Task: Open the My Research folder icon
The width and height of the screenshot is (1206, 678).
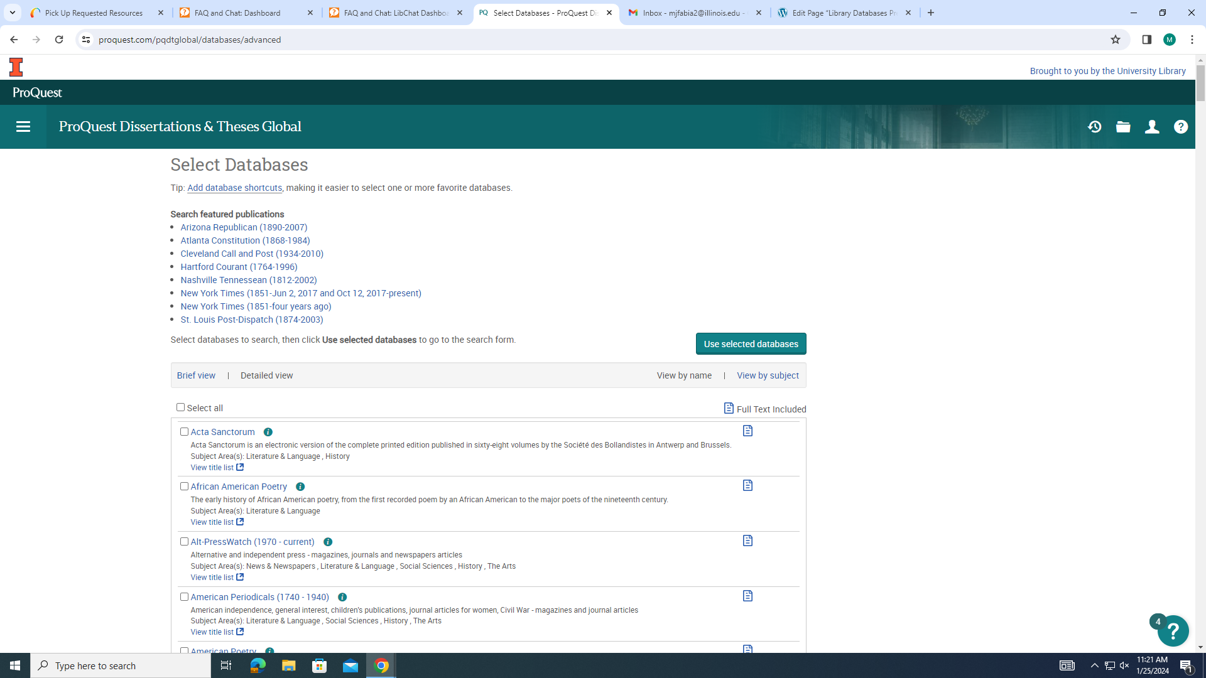Action: click(1123, 127)
